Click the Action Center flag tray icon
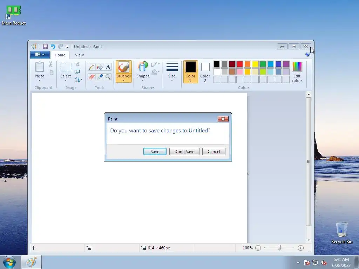The width and height of the screenshot is (359, 269). point(307,263)
